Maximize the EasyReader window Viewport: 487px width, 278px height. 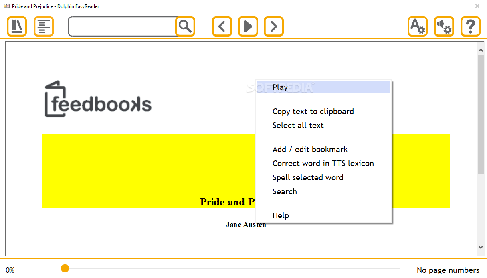[459, 6]
